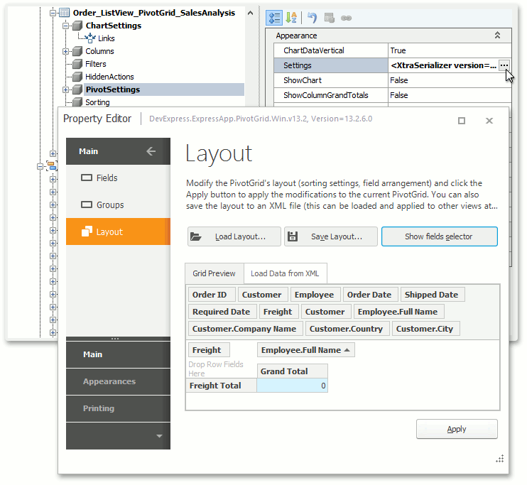Image resolution: width=527 pixels, height=485 pixels.
Task: Click the Freight Total value cell 0
Action: click(293, 386)
